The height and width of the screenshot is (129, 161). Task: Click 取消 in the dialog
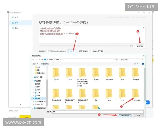pos(138,116)
